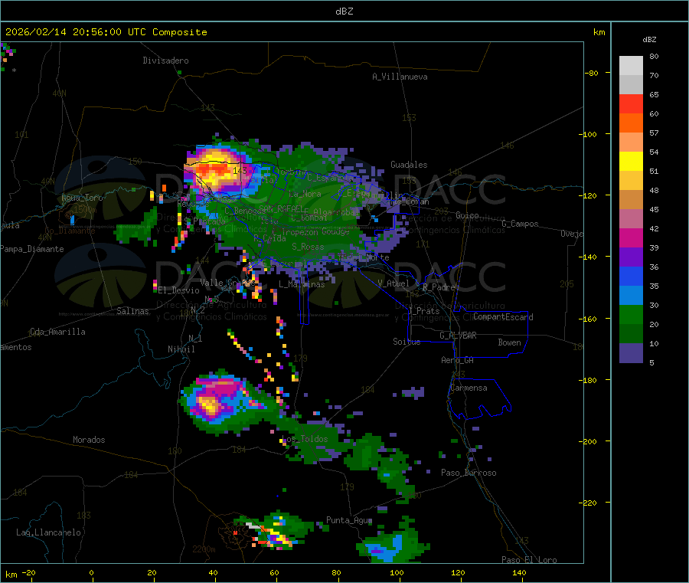Click the bright yellow 54-51 dBZ legend swatch
Viewport: 689px width, 583px height.
tap(631, 162)
